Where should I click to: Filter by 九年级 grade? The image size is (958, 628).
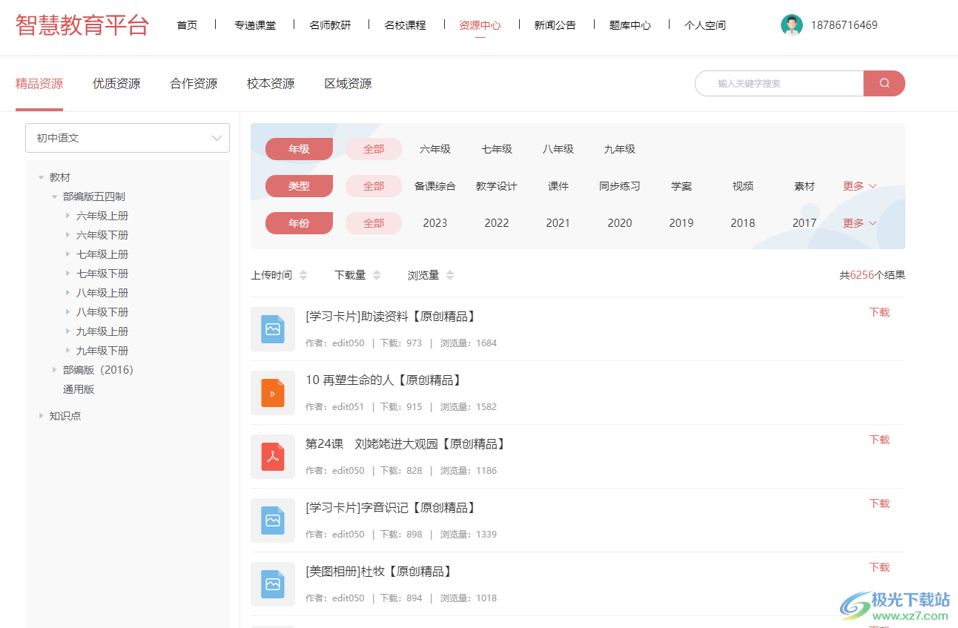coord(620,149)
